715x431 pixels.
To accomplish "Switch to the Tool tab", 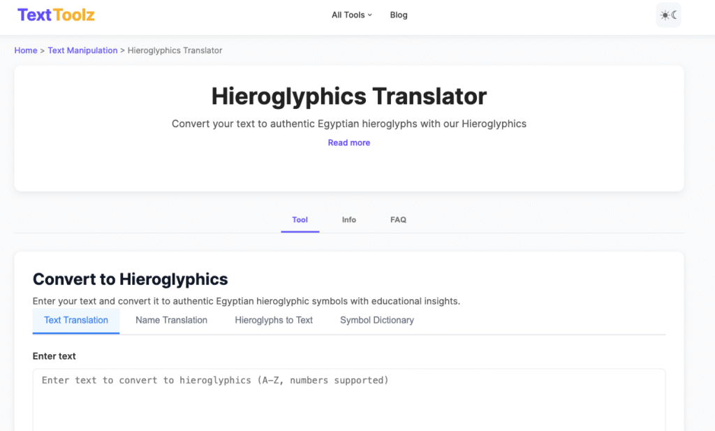I will 300,219.
